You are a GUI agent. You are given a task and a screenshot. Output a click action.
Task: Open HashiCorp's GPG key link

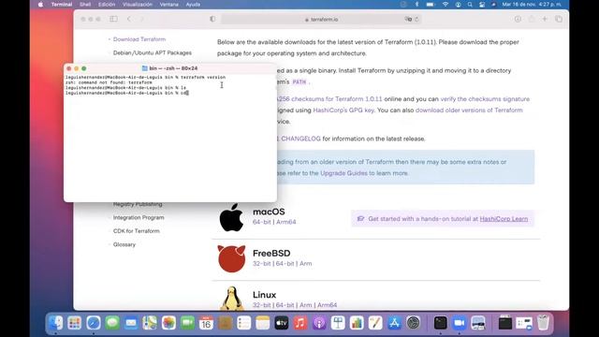coord(343,110)
